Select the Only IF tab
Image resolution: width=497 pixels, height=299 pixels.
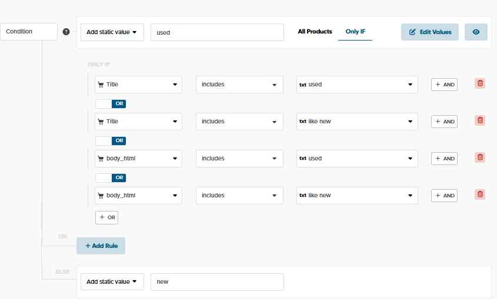pos(355,32)
